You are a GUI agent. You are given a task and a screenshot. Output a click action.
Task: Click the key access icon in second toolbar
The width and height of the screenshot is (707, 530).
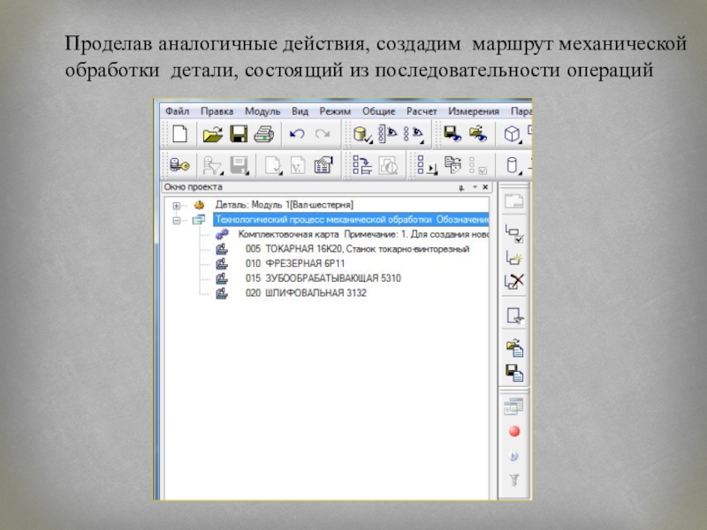click(179, 164)
